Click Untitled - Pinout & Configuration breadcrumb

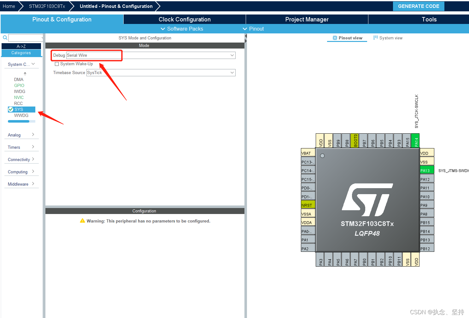116,6
